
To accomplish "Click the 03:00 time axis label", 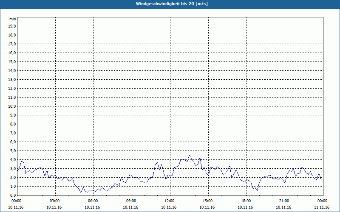I will [x=55, y=201].
